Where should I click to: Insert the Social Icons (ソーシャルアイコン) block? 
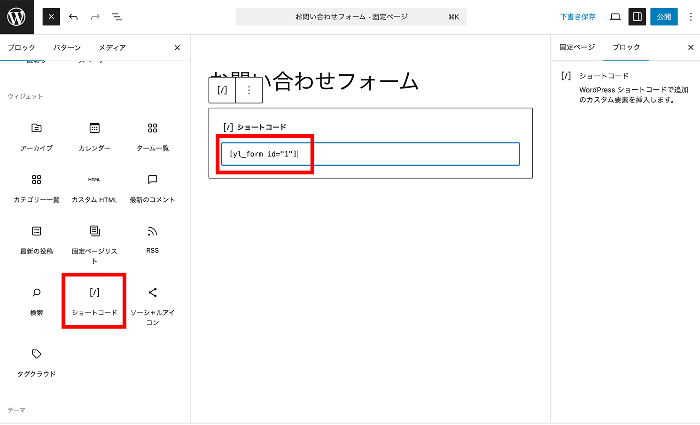[152, 306]
